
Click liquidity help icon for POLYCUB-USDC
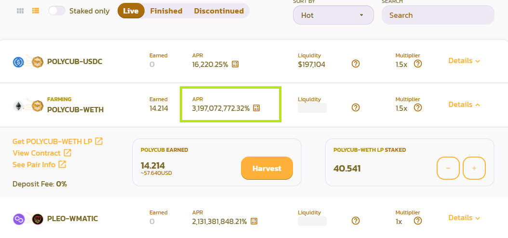coord(356,64)
